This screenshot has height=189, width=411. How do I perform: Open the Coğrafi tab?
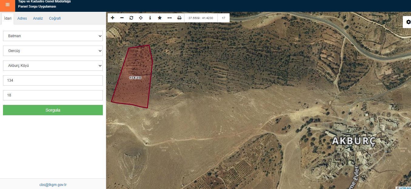pyautogui.click(x=55, y=18)
